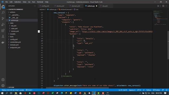Open File Explorer from taskbar

click(16, 93)
